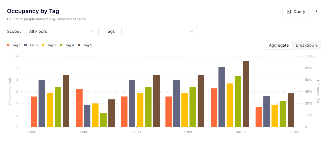Screen dimensions: 328x142
Task: Toggle Tag 1 legend swatch
Action: [8, 45]
